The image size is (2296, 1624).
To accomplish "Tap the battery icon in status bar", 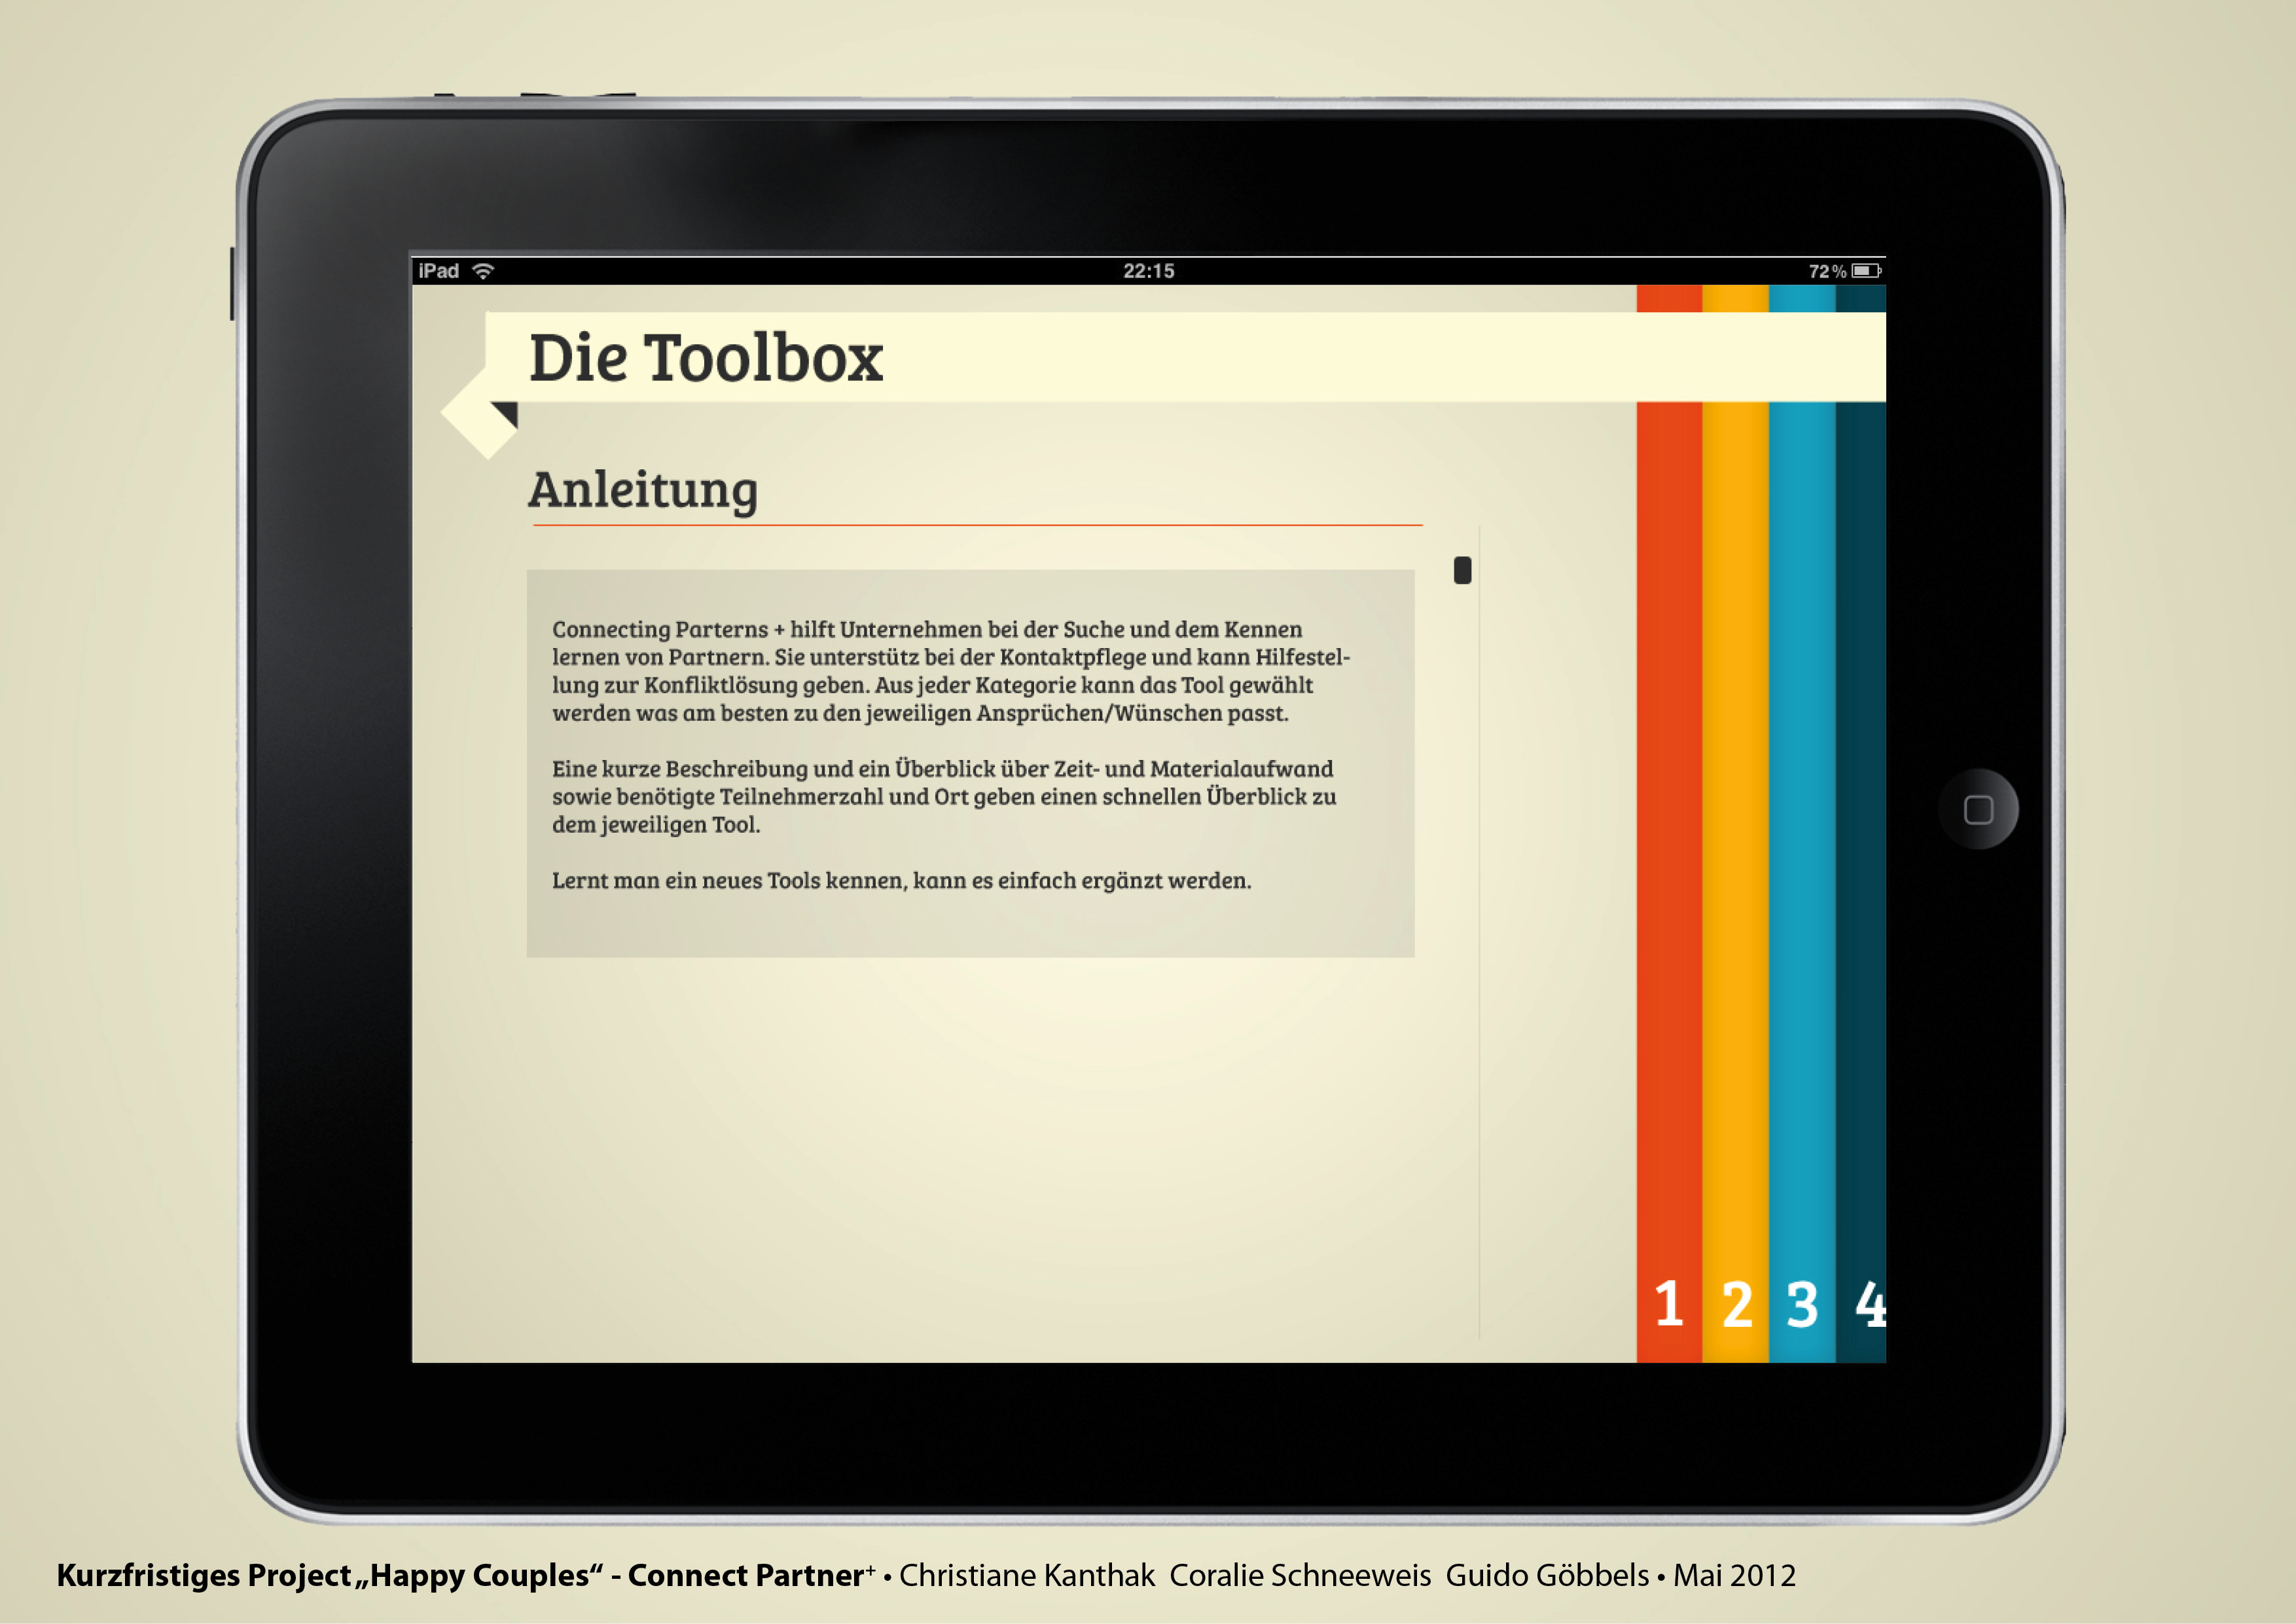I will tap(1866, 271).
